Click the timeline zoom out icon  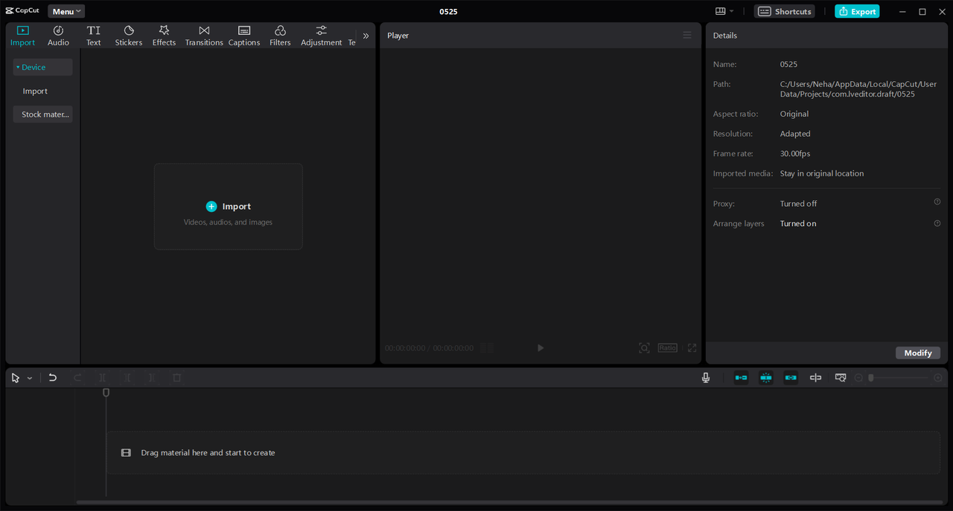click(858, 378)
